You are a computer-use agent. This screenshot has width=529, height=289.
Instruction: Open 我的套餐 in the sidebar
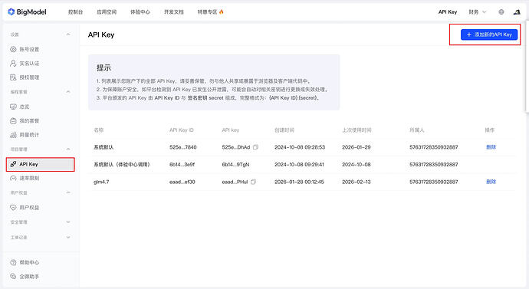click(25, 120)
